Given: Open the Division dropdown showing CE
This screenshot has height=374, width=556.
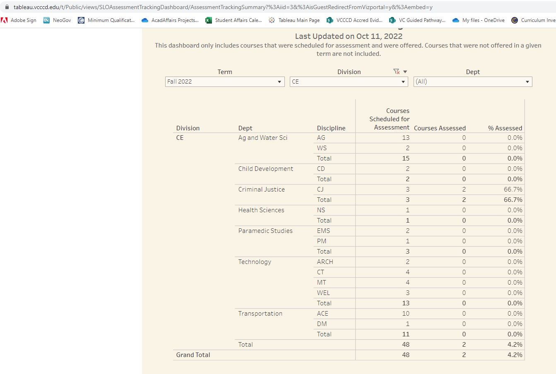Looking at the screenshot, I should tap(349, 82).
